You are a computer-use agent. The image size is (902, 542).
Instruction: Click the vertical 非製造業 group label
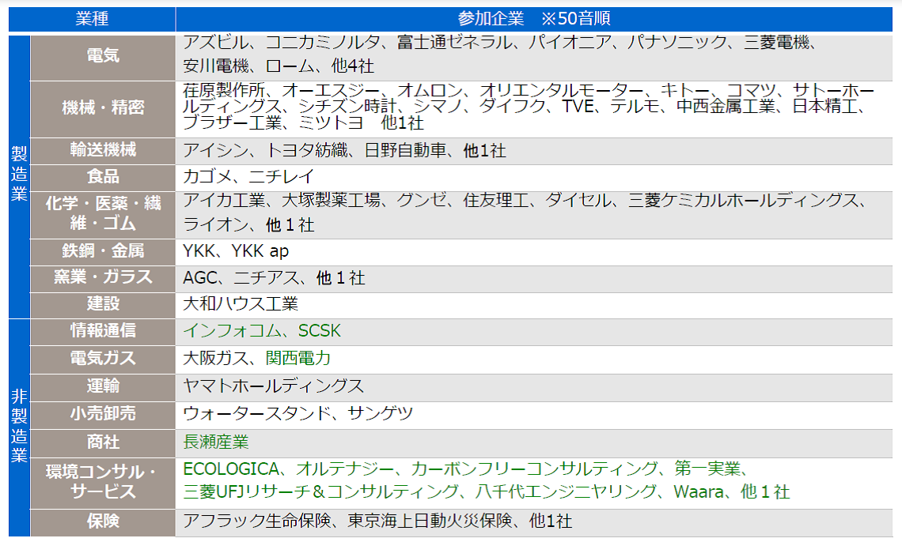click(x=19, y=425)
